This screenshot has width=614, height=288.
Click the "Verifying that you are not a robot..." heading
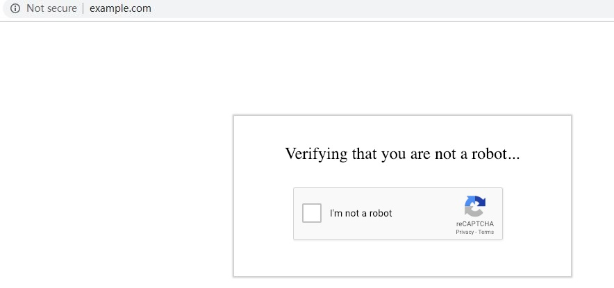click(402, 153)
